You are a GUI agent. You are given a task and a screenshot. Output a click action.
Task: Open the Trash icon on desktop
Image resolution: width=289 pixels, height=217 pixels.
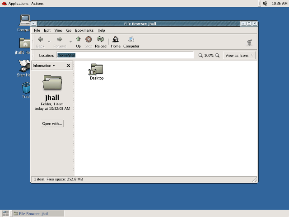click(x=26, y=87)
